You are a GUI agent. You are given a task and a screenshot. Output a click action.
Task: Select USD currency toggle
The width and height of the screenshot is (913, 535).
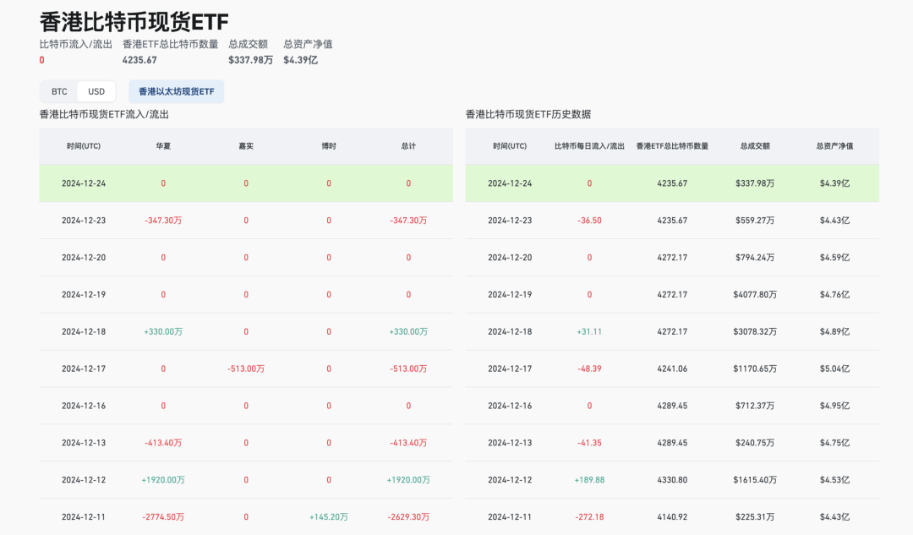(x=96, y=91)
